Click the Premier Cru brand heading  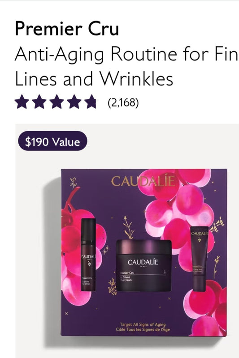67,29
